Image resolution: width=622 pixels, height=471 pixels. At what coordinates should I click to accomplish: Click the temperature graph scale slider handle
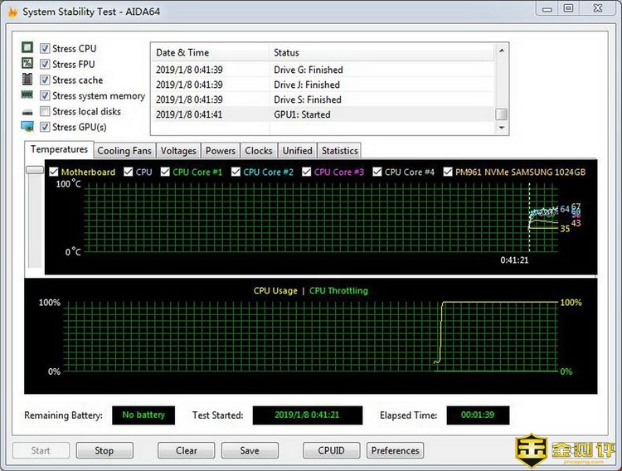pos(34,169)
